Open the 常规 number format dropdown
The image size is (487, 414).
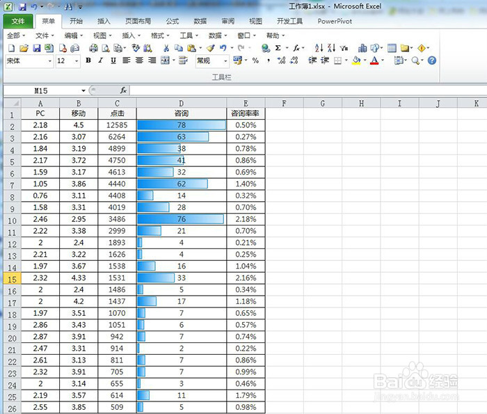(x=225, y=61)
